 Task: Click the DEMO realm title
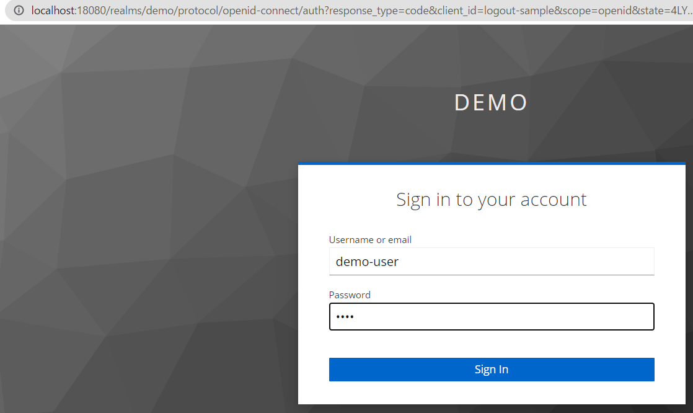pos(491,102)
